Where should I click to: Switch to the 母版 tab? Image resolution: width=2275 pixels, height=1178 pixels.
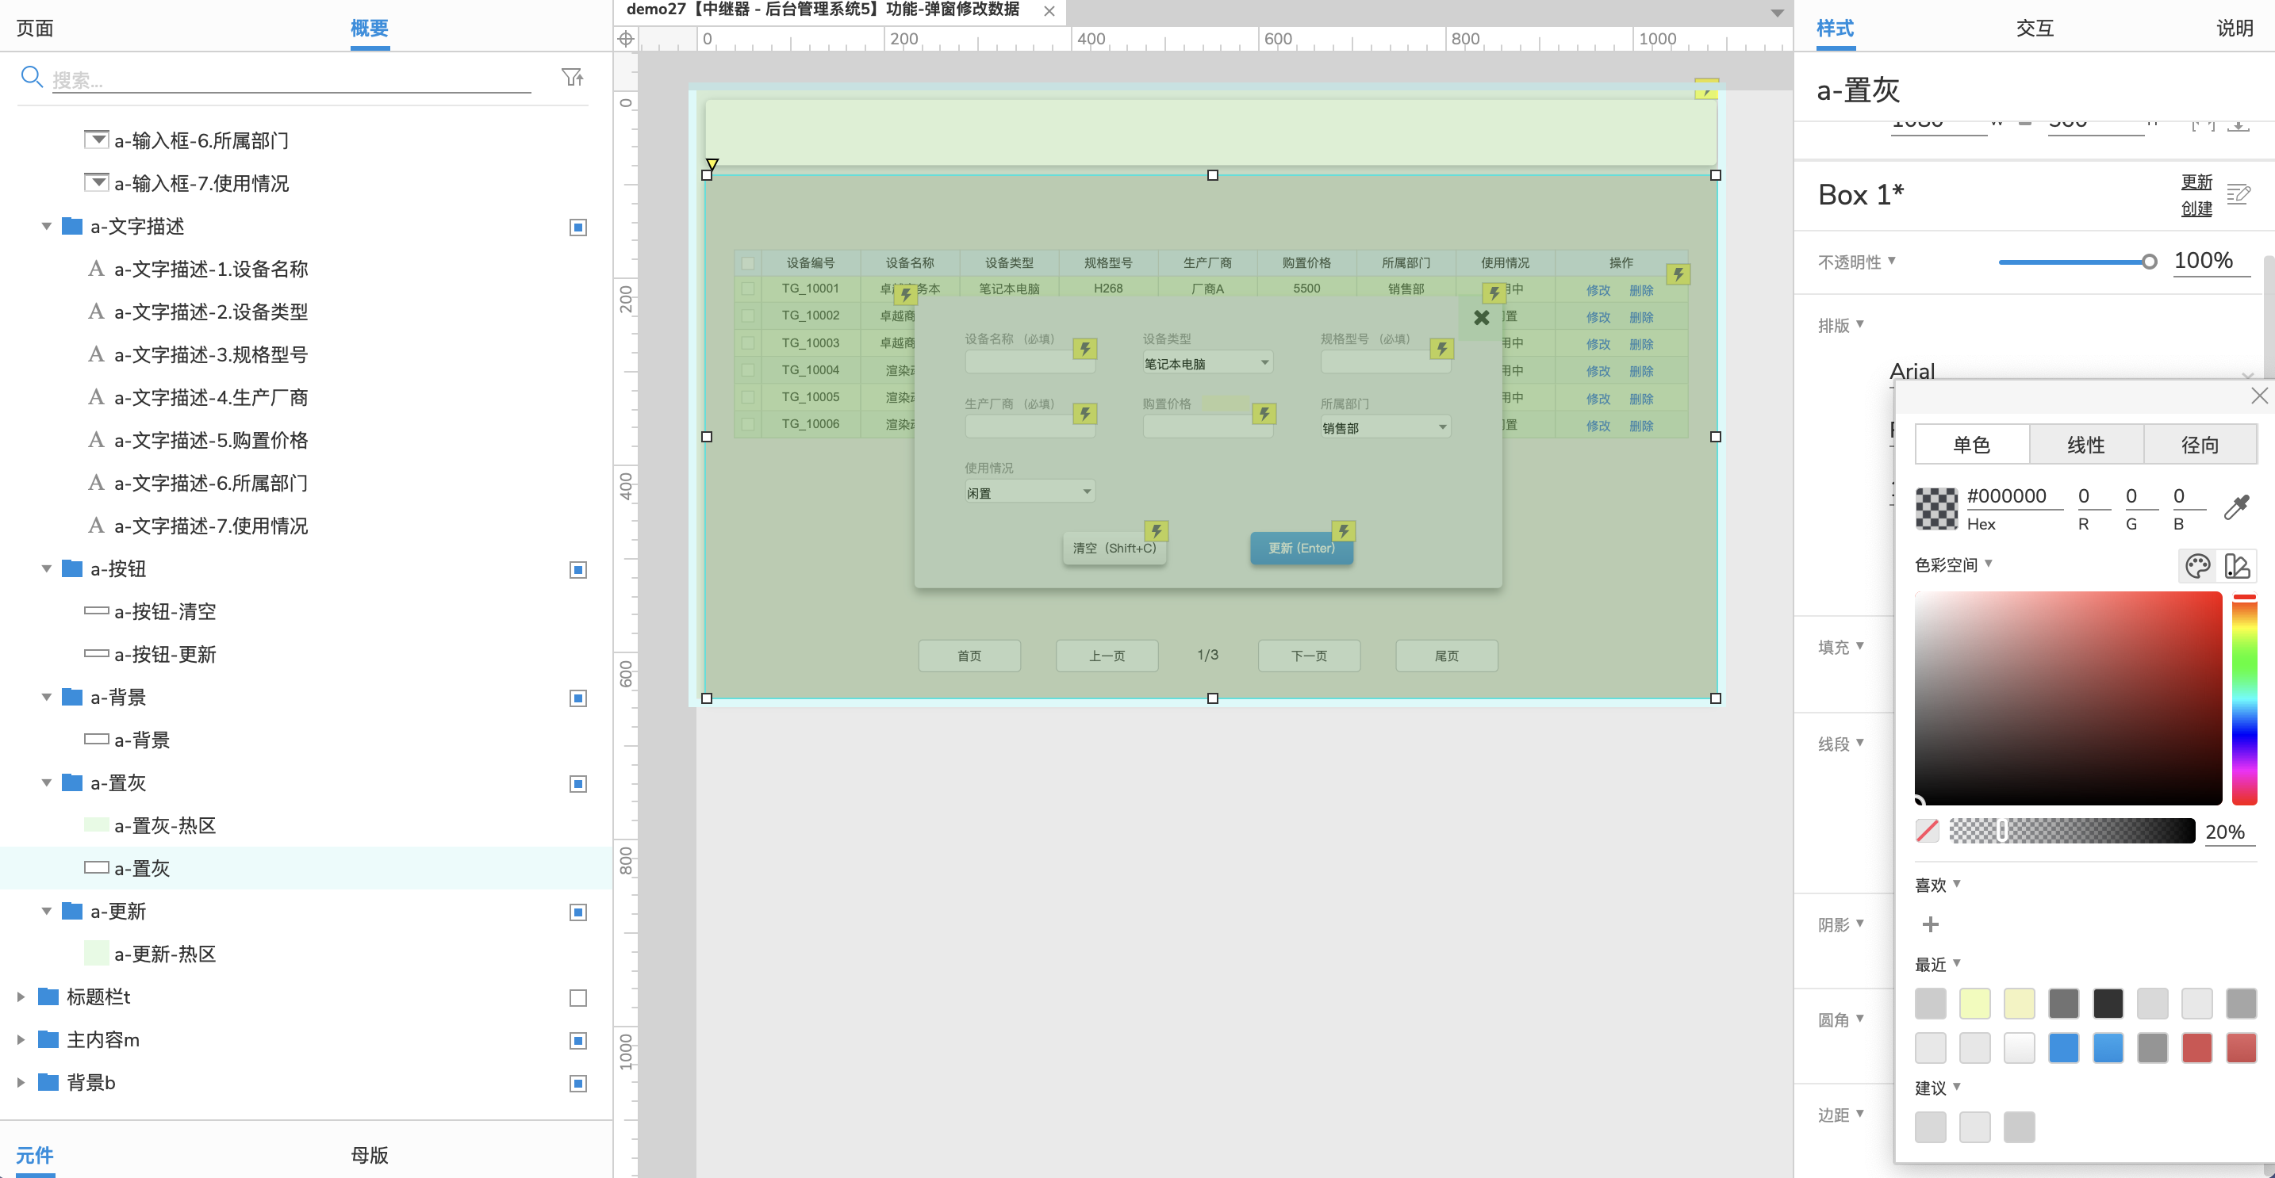[369, 1154]
